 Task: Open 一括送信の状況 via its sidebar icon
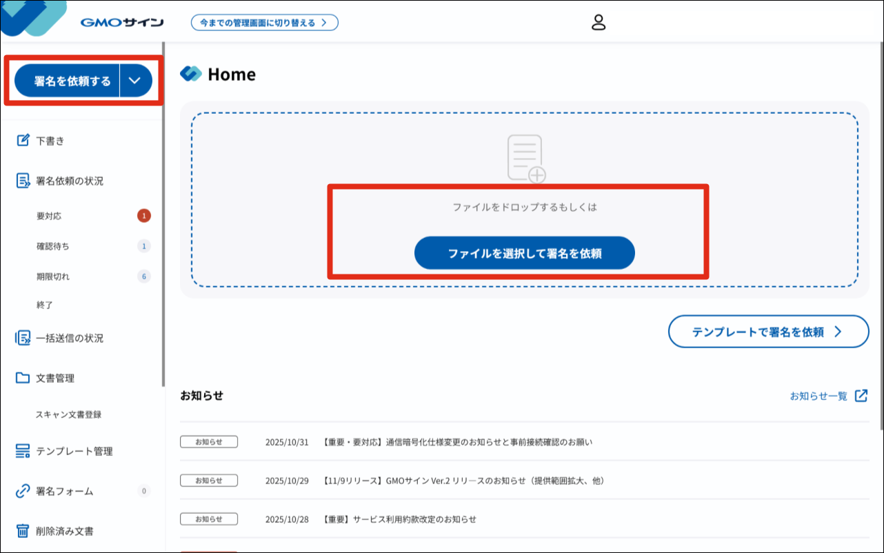21,337
